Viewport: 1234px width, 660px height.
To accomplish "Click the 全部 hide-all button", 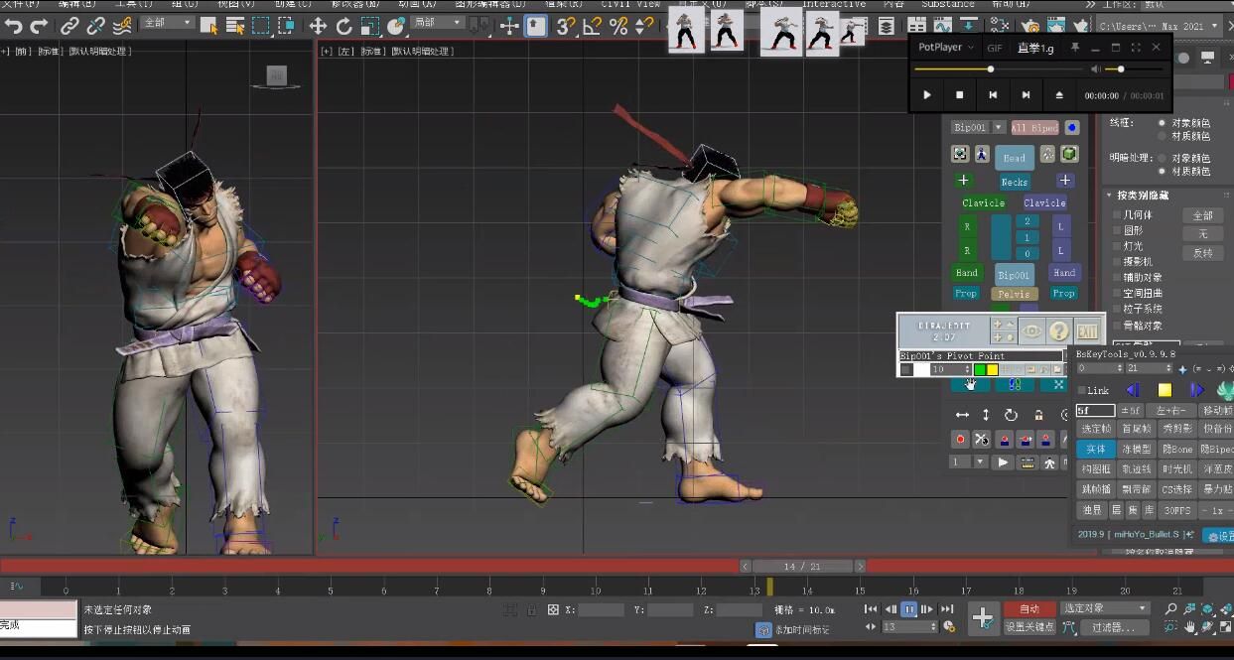I will tap(1202, 215).
